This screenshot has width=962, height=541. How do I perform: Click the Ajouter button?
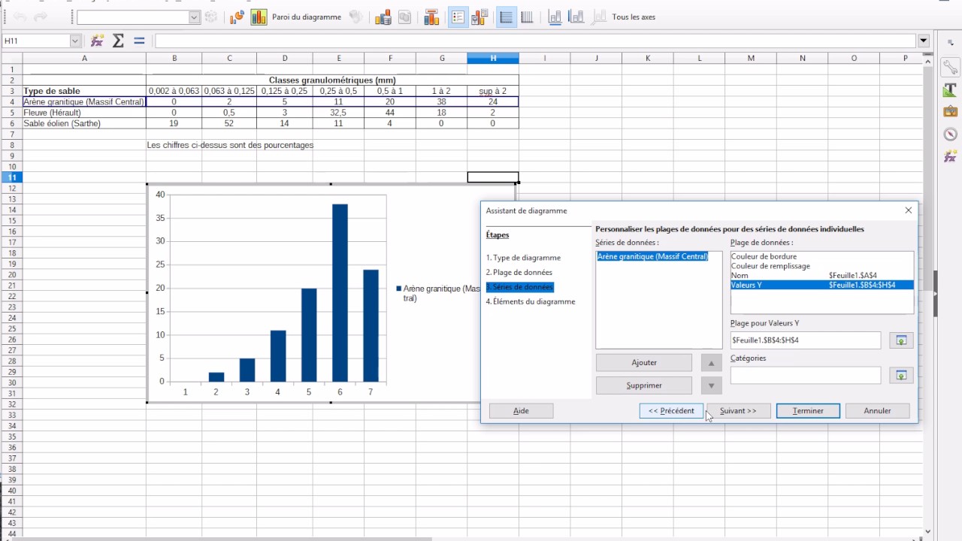(x=644, y=362)
